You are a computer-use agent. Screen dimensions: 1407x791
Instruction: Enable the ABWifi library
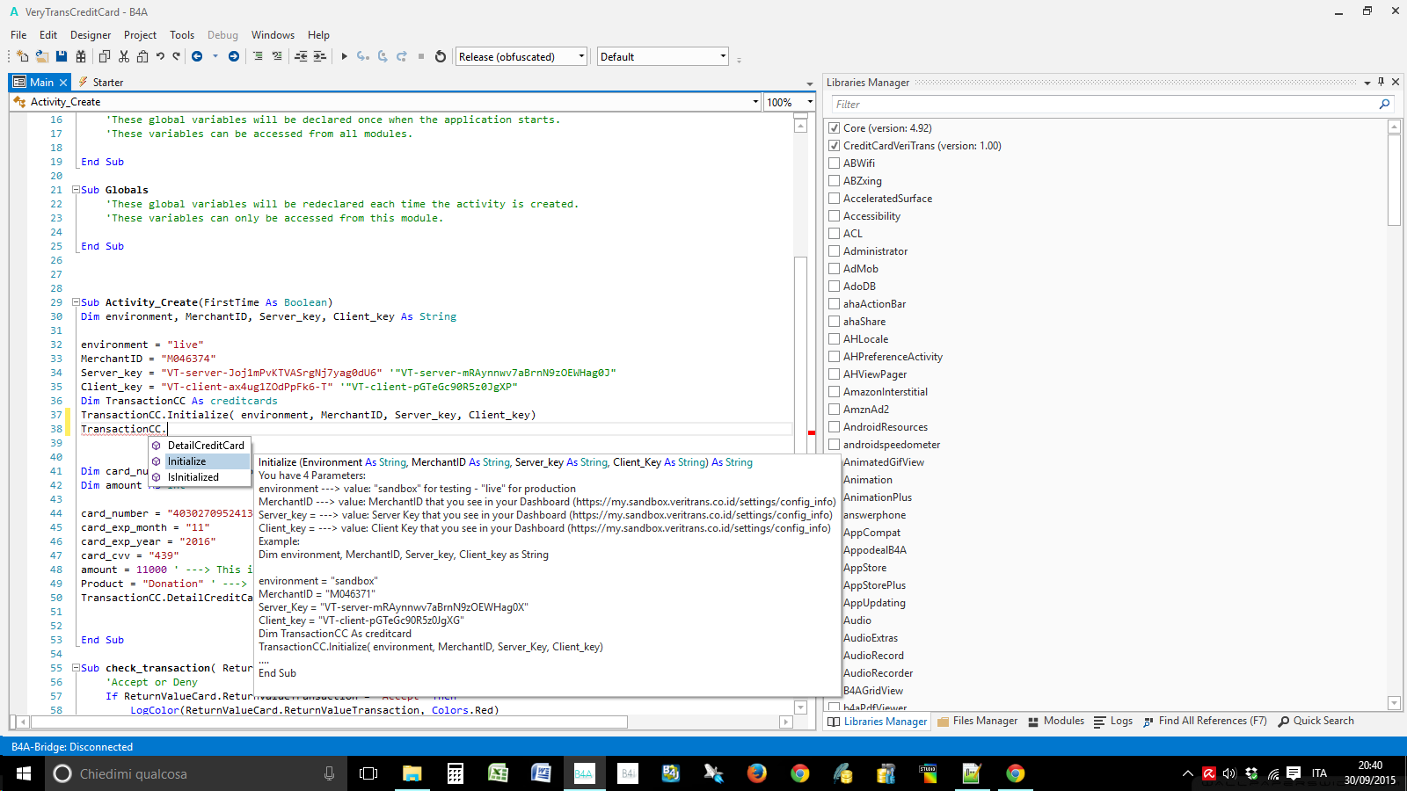point(835,163)
